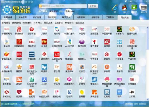The width and height of the screenshot is (149, 107).
Task: Filter by 游戏|资讯 category
Action: click(69, 23)
